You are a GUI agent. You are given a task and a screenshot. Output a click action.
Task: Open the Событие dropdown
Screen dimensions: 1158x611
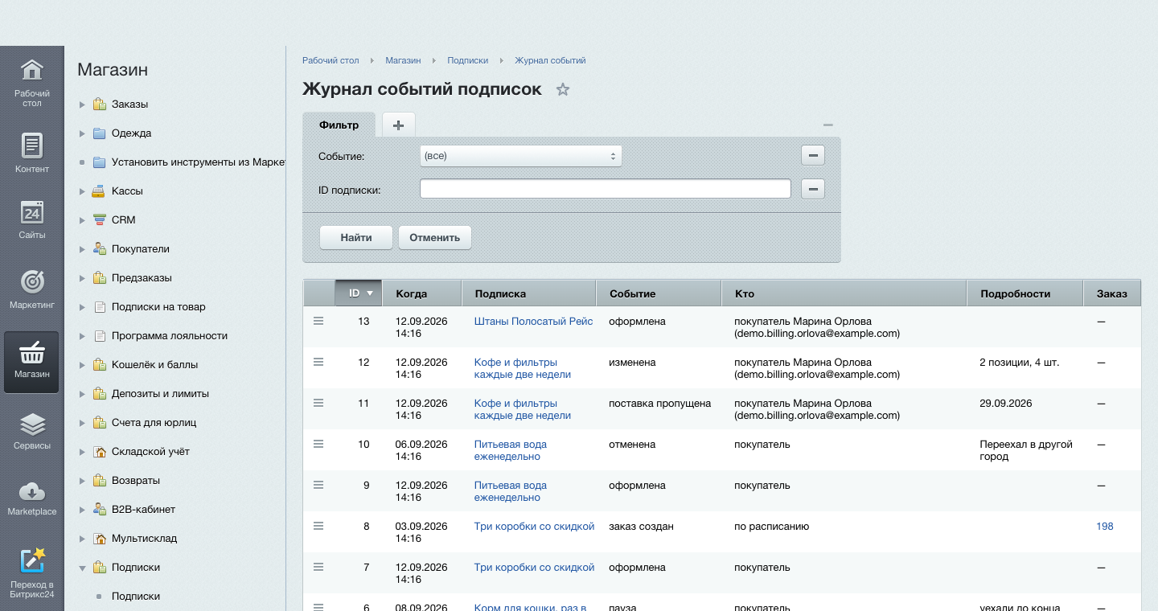coord(521,155)
